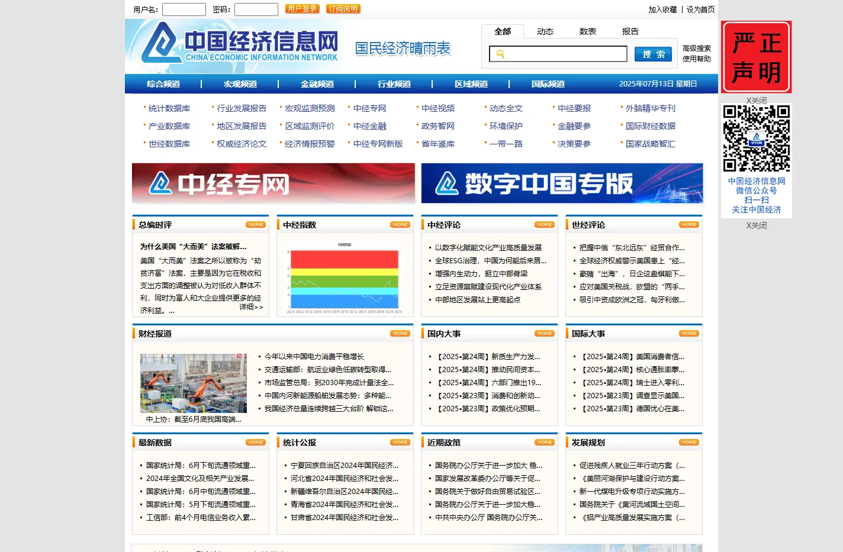Click MORE icon in 财经报道 panel
The width and height of the screenshot is (843, 552).
pyautogui.click(x=400, y=334)
